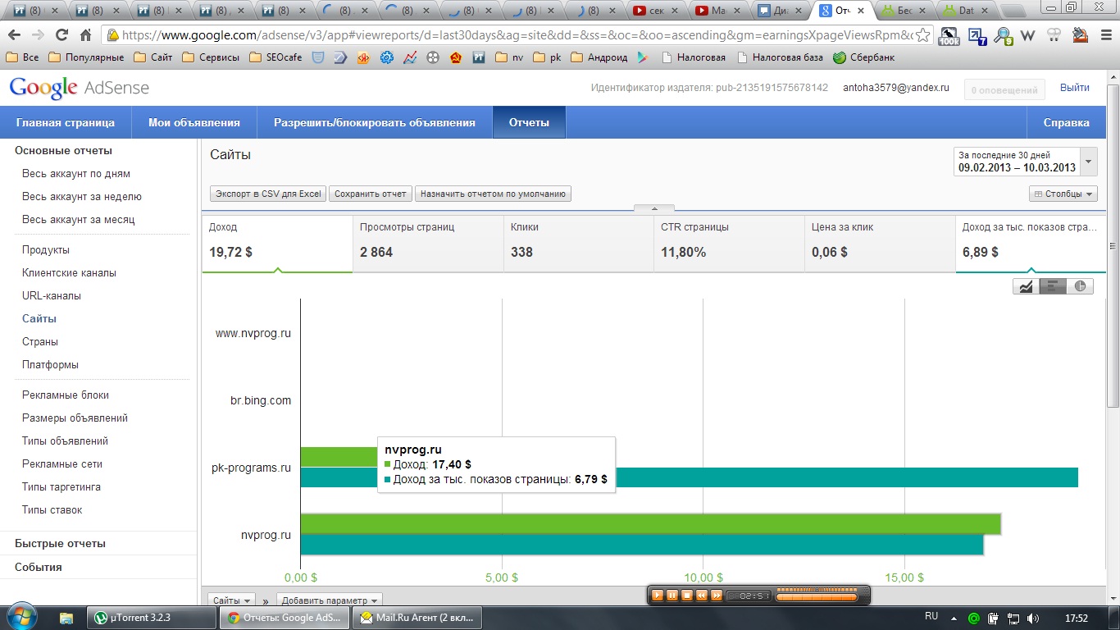Open the chart bookmark icon
The height and width of the screenshot is (630, 1120).
click(x=409, y=58)
